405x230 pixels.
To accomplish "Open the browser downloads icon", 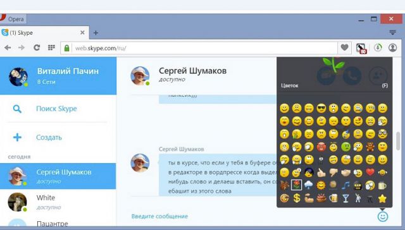I will [378, 47].
